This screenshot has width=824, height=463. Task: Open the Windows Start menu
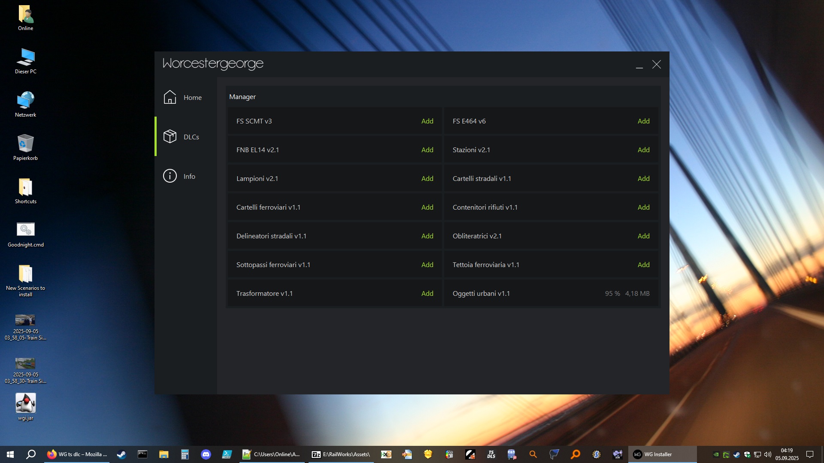[x=10, y=454]
